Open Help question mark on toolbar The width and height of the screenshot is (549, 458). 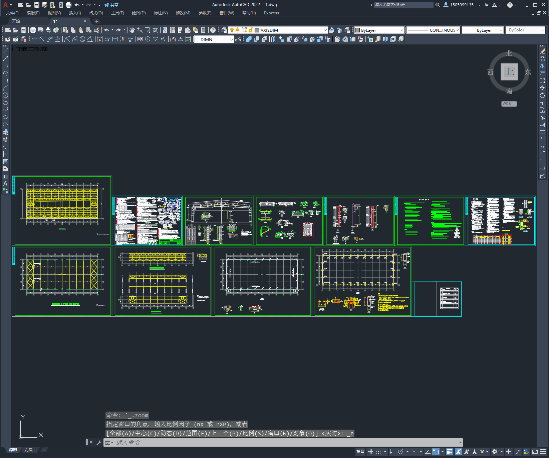213,30
